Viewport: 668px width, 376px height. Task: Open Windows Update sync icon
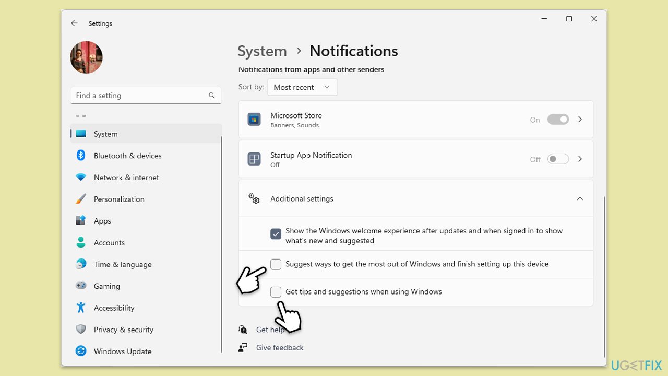(81, 351)
